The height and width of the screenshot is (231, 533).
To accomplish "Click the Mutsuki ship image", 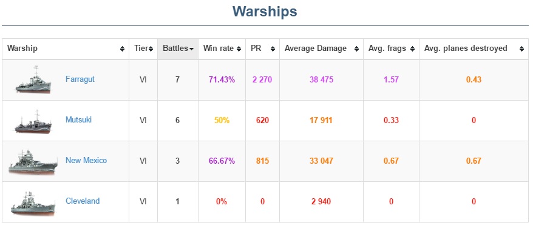I will [33, 121].
